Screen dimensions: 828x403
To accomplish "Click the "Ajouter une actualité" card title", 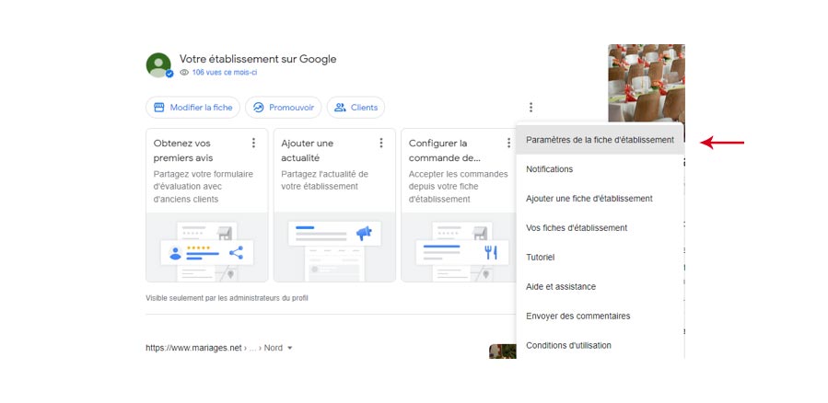I will (x=308, y=150).
